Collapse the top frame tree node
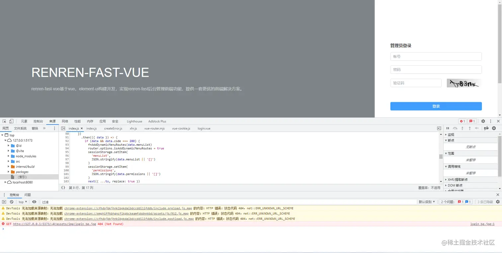 [2, 135]
